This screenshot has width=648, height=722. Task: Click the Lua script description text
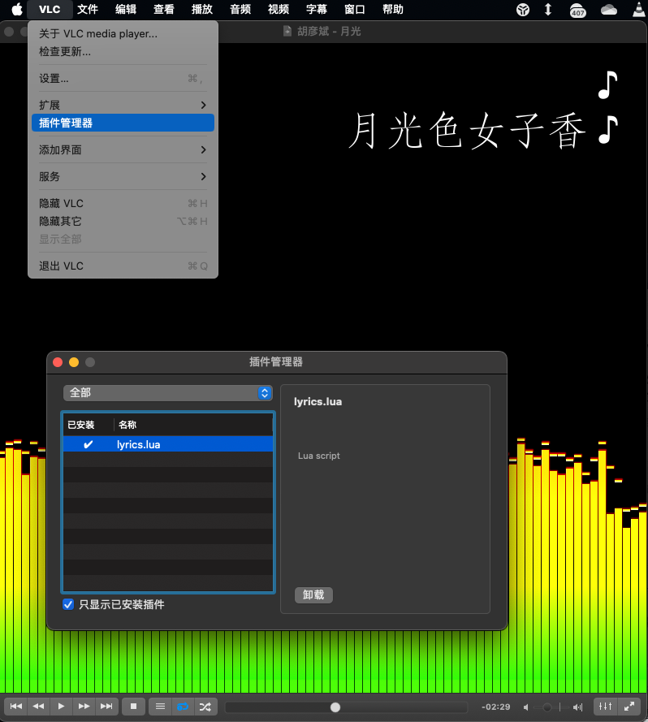point(318,456)
